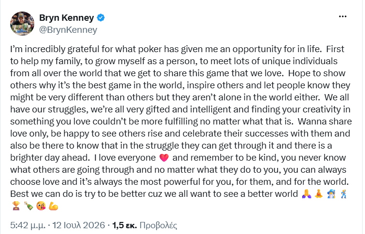Open the Bryn Kenney display name link

coord(66,18)
